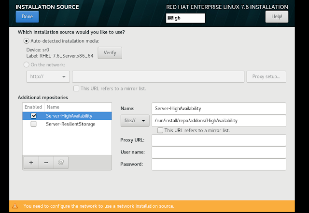309x213 pixels.
Task: Enable Server-ResilientStorage repository checkbox
Action: [x=33, y=124]
